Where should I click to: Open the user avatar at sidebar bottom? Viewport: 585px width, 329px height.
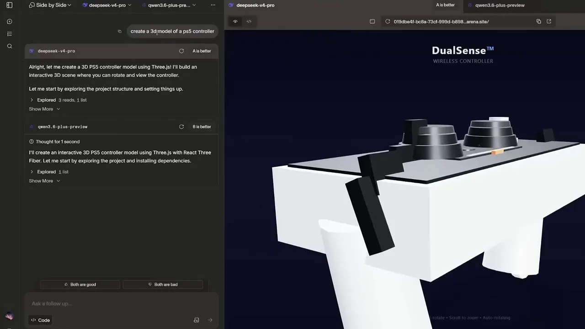9,316
